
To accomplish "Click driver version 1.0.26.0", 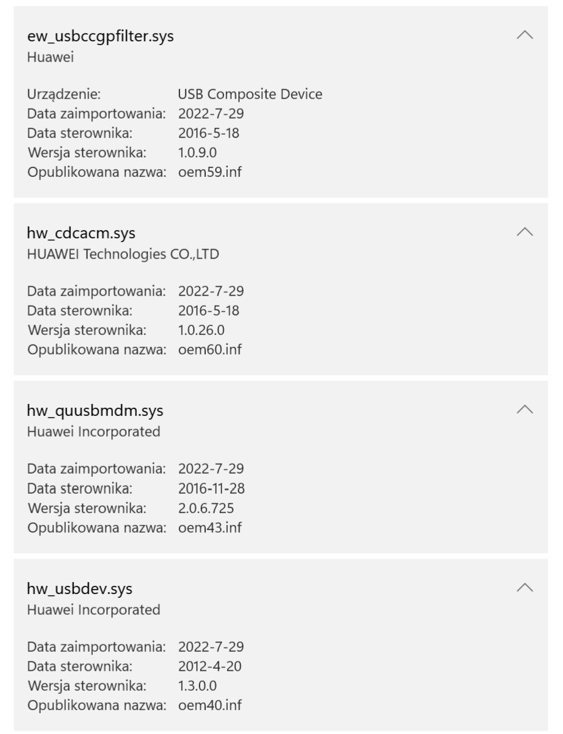I will pos(201,330).
